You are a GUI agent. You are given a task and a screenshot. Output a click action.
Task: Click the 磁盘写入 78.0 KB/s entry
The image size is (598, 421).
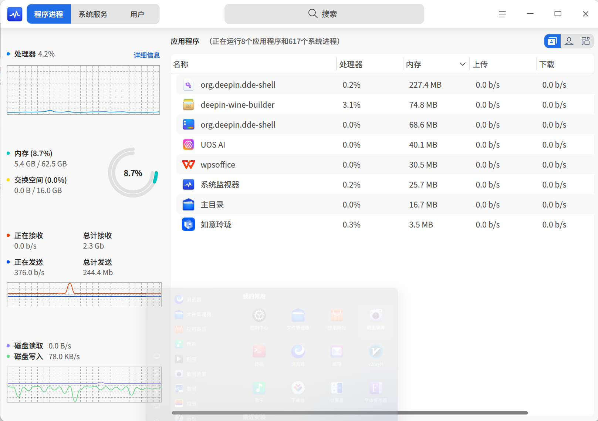[x=47, y=357]
